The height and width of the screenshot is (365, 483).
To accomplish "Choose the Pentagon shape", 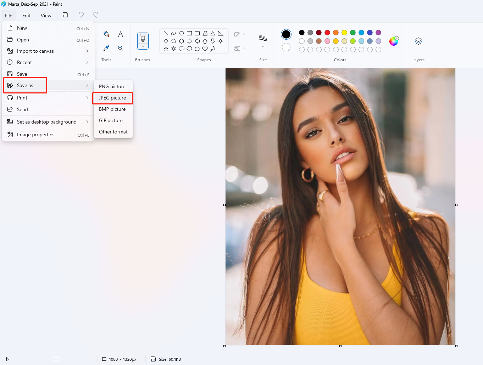I will (x=174, y=41).
